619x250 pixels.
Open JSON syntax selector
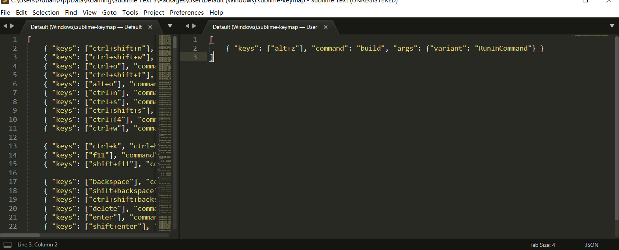coord(592,245)
